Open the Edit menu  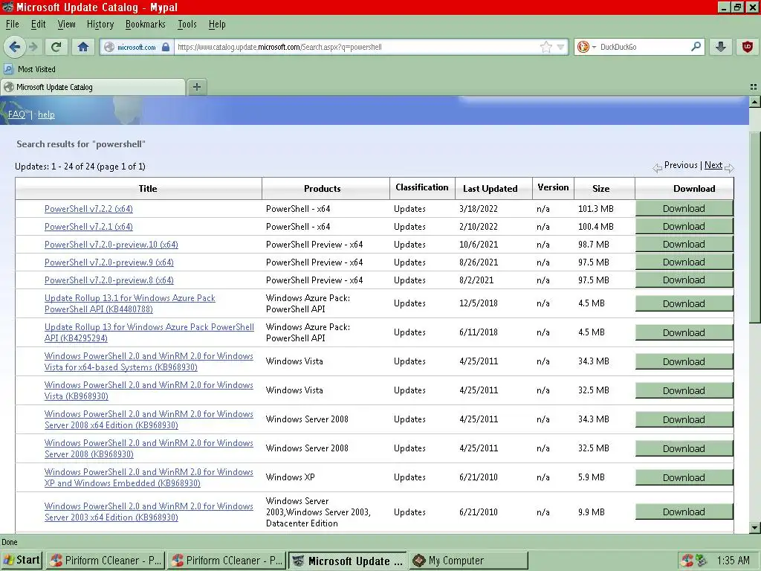[x=38, y=24]
